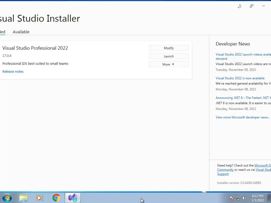Open the feedback icon in title bar

coord(251,6)
